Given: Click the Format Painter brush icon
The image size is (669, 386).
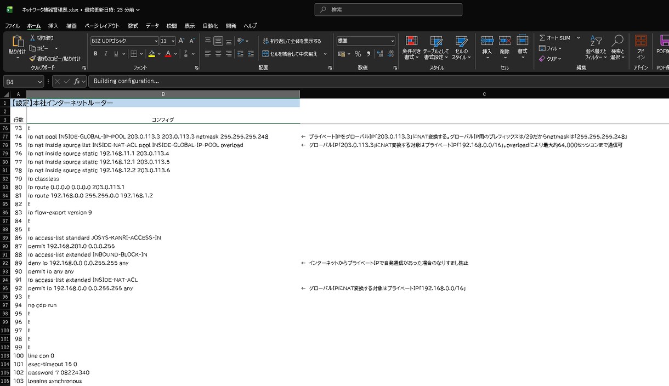Looking at the screenshot, I should point(33,59).
